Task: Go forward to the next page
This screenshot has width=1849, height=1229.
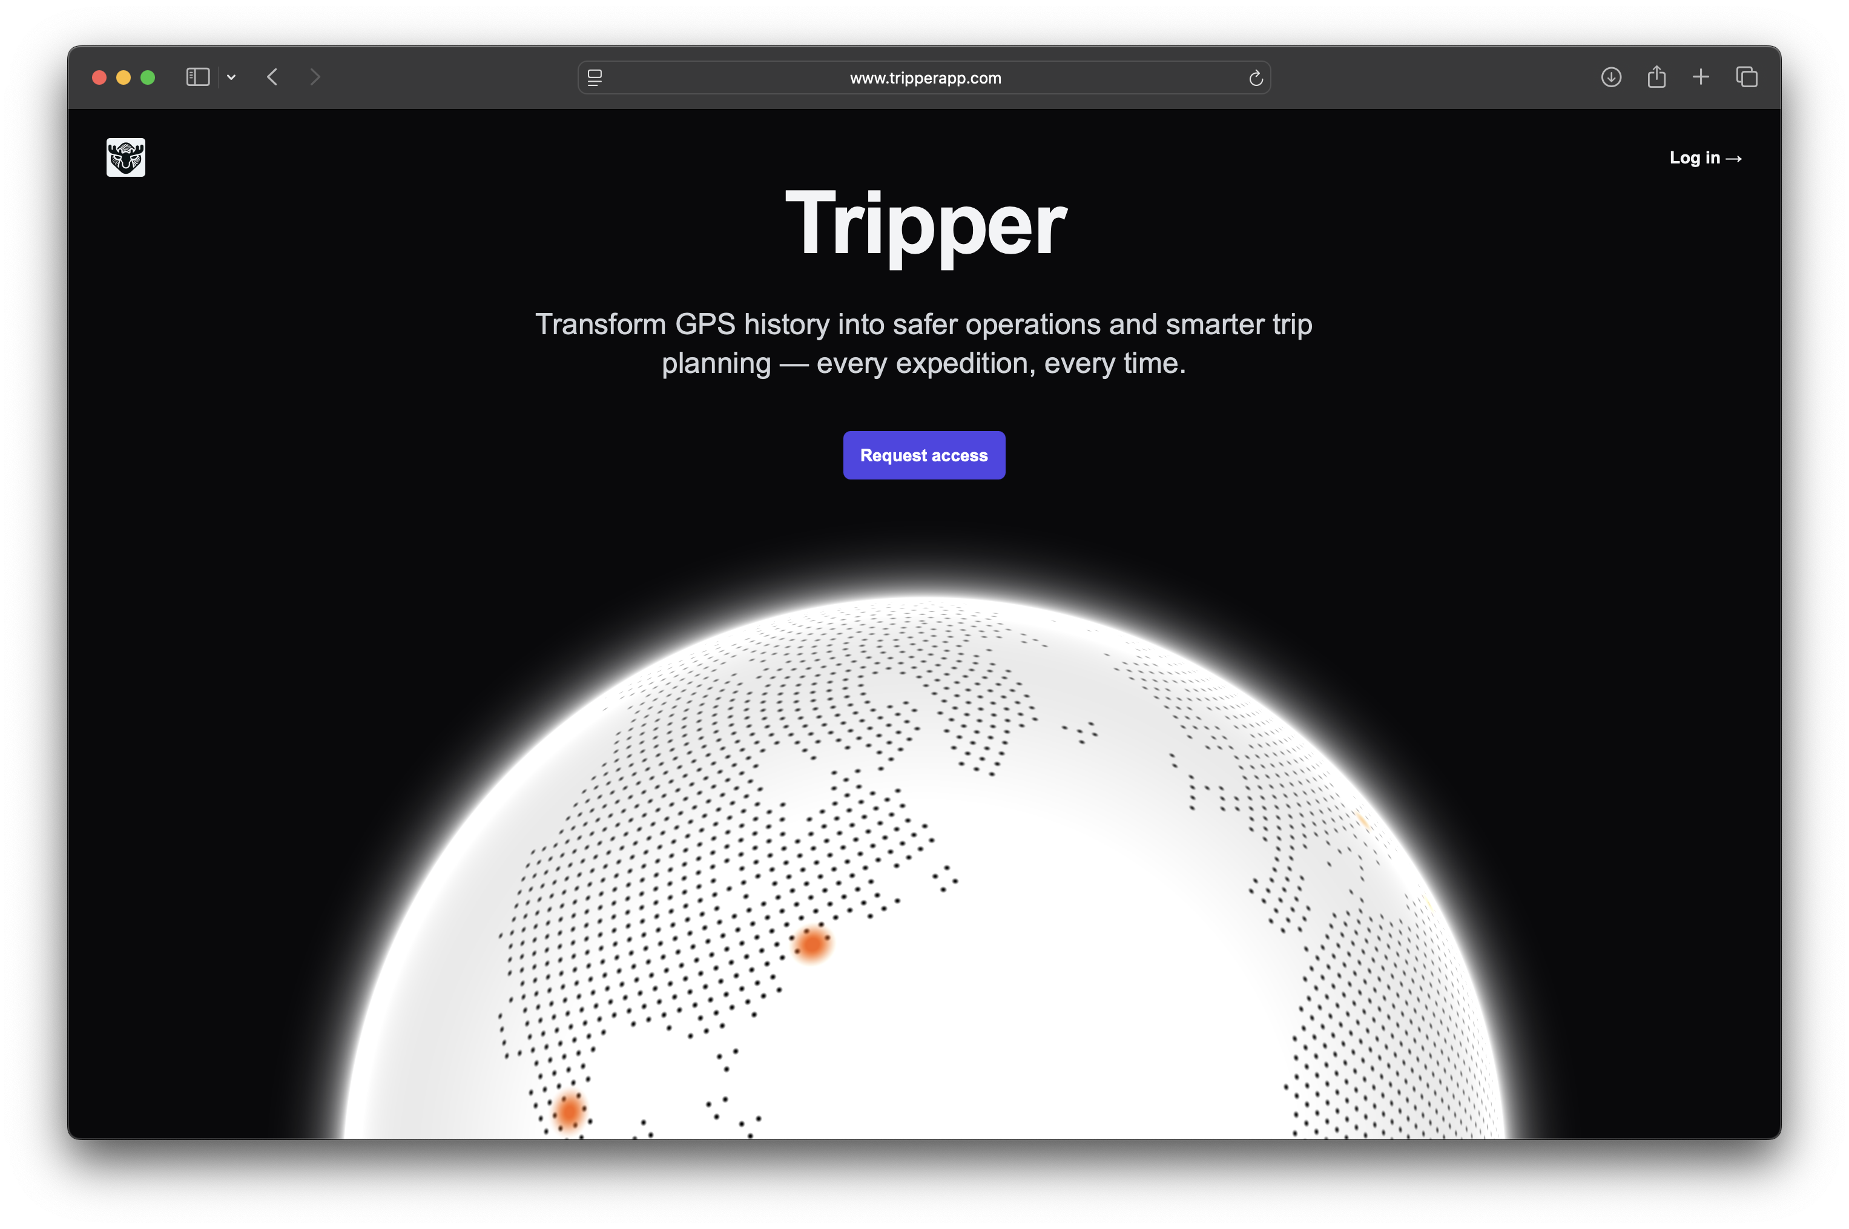Action: click(315, 77)
